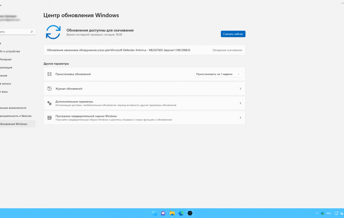Open Сеть и Интернет in sidebar
This screenshot has width=344, height=218.
click(18, 59)
